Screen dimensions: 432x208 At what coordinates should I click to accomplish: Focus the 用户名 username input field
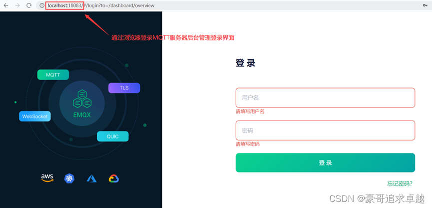pyautogui.click(x=325, y=97)
